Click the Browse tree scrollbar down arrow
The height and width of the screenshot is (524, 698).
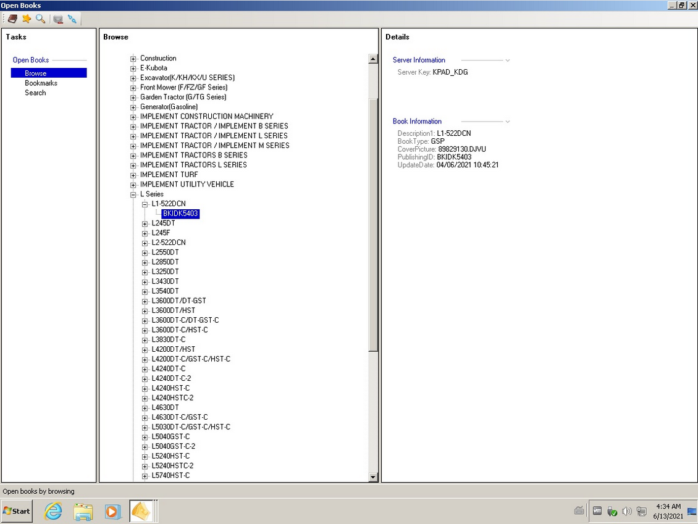pos(373,477)
